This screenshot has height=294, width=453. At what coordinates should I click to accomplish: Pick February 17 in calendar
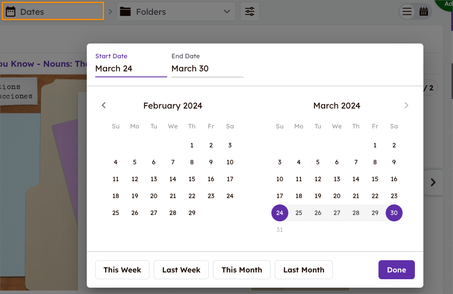click(x=230, y=179)
